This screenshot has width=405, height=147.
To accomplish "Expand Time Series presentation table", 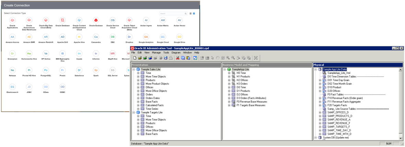I will point(138,109).
